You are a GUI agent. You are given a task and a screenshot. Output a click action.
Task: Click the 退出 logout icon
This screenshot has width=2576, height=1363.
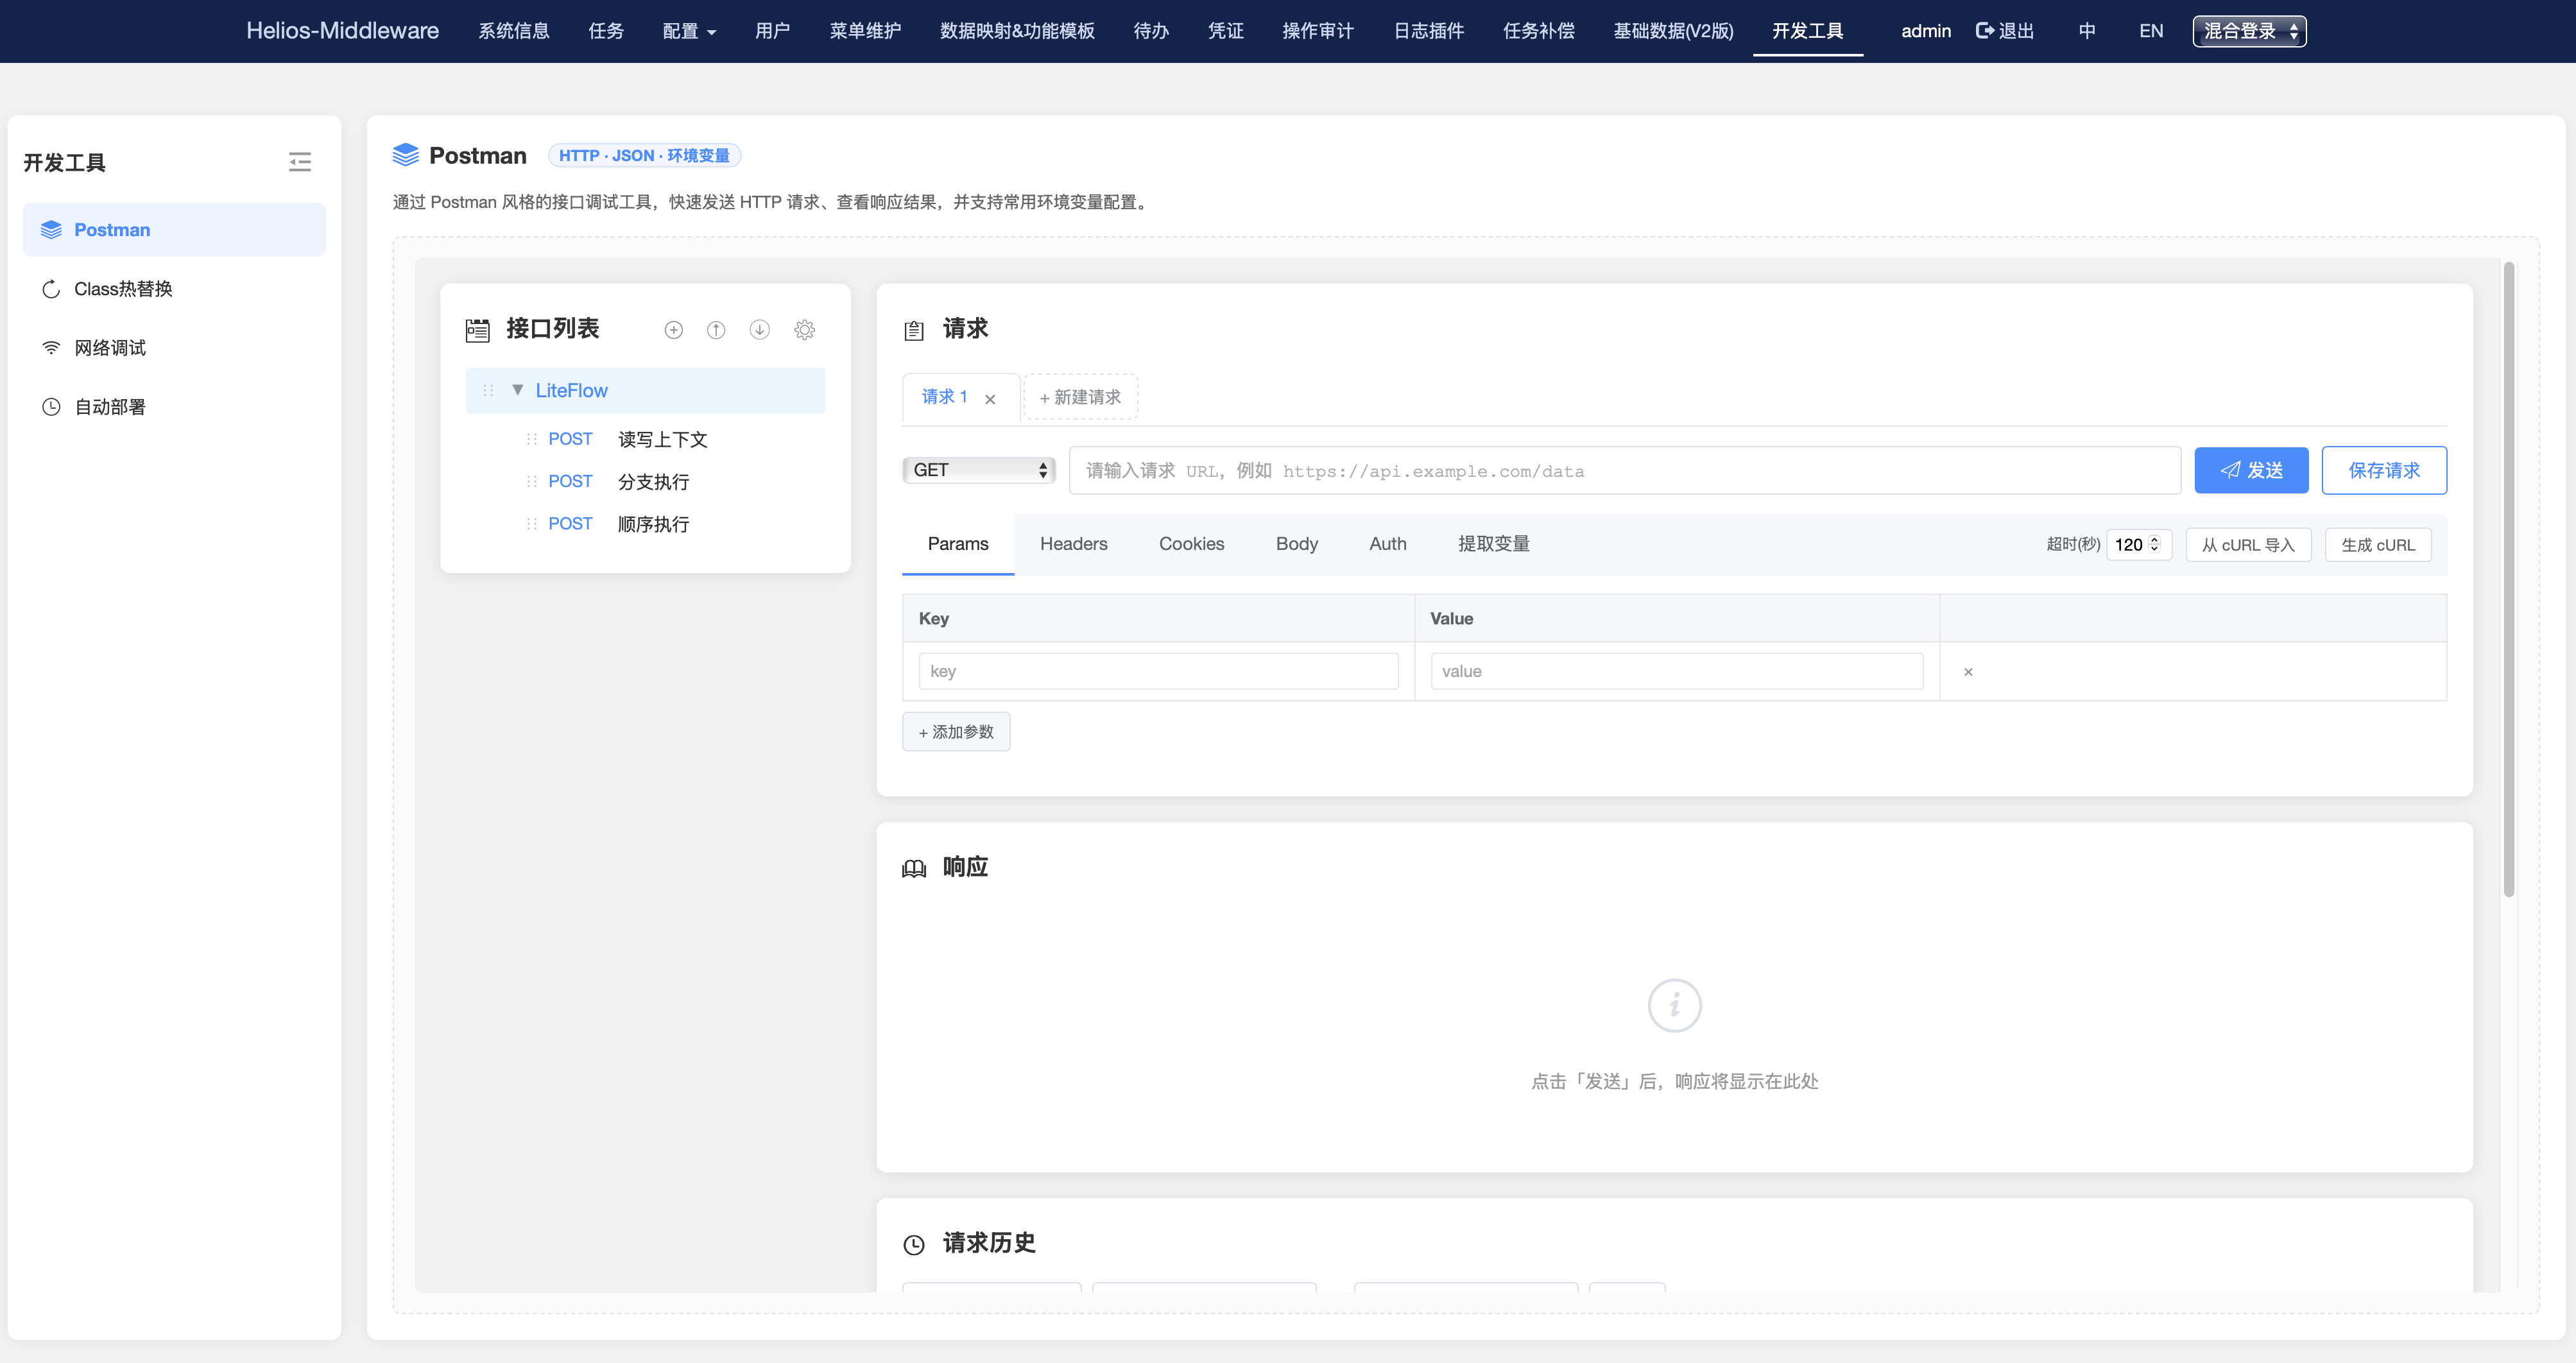click(x=2004, y=30)
